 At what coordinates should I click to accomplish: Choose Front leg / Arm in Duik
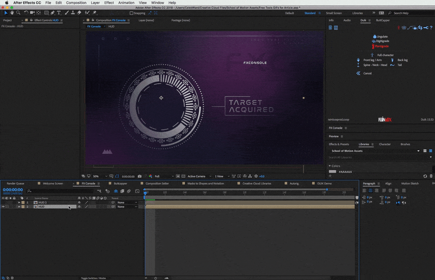pyautogui.click(x=373, y=60)
